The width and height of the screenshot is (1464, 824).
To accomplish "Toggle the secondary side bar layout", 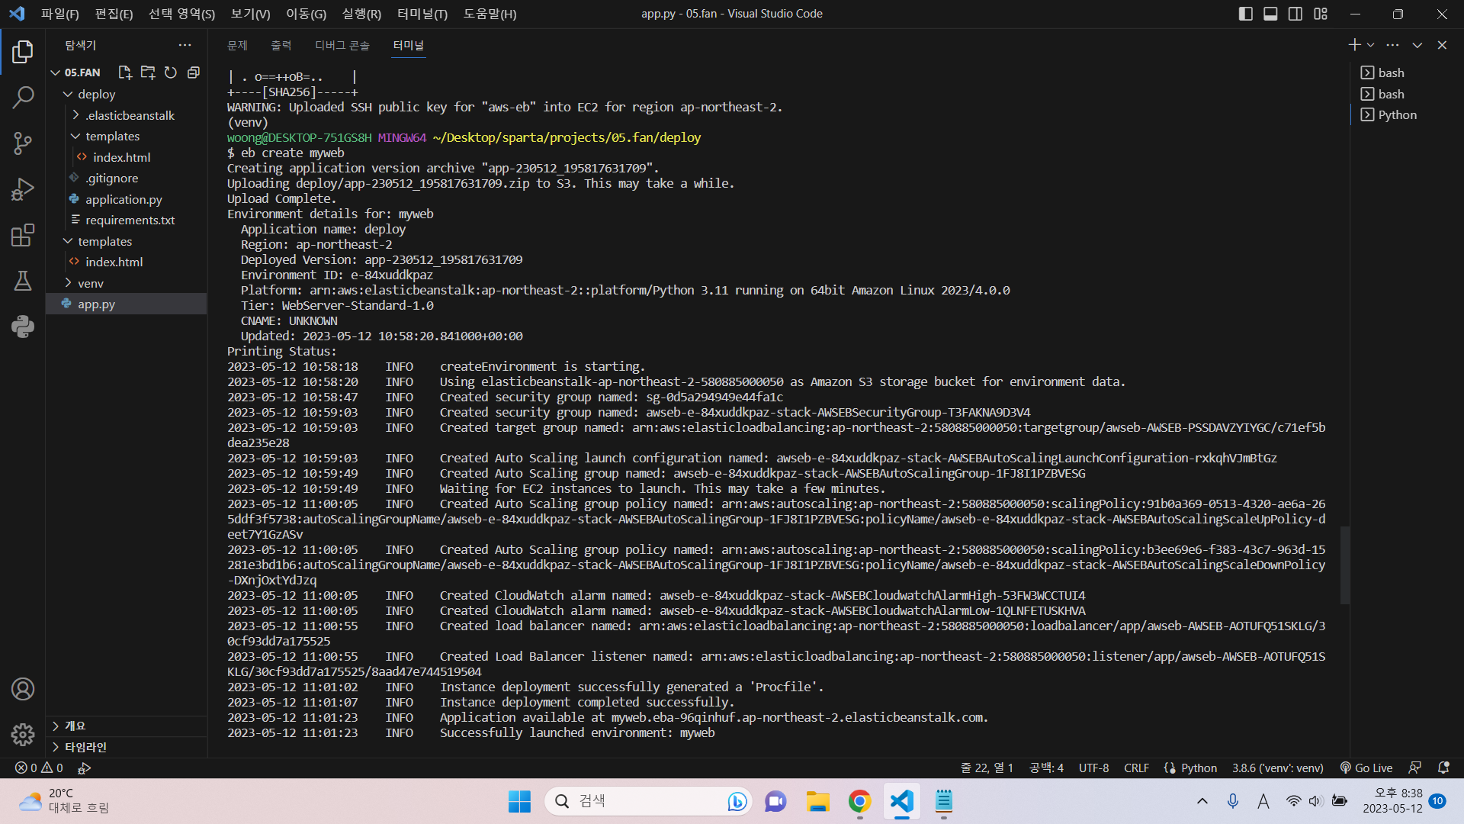I will (x=1295, y=14).
